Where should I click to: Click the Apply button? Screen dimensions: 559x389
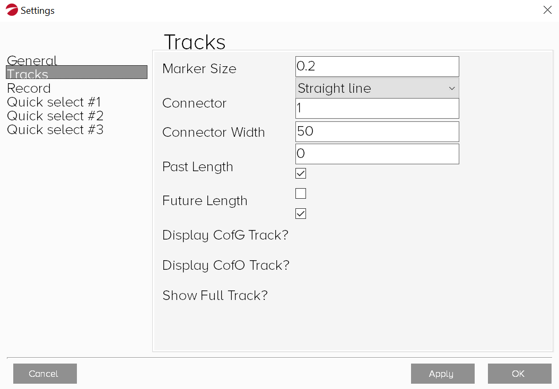click(x=442, y=374)
